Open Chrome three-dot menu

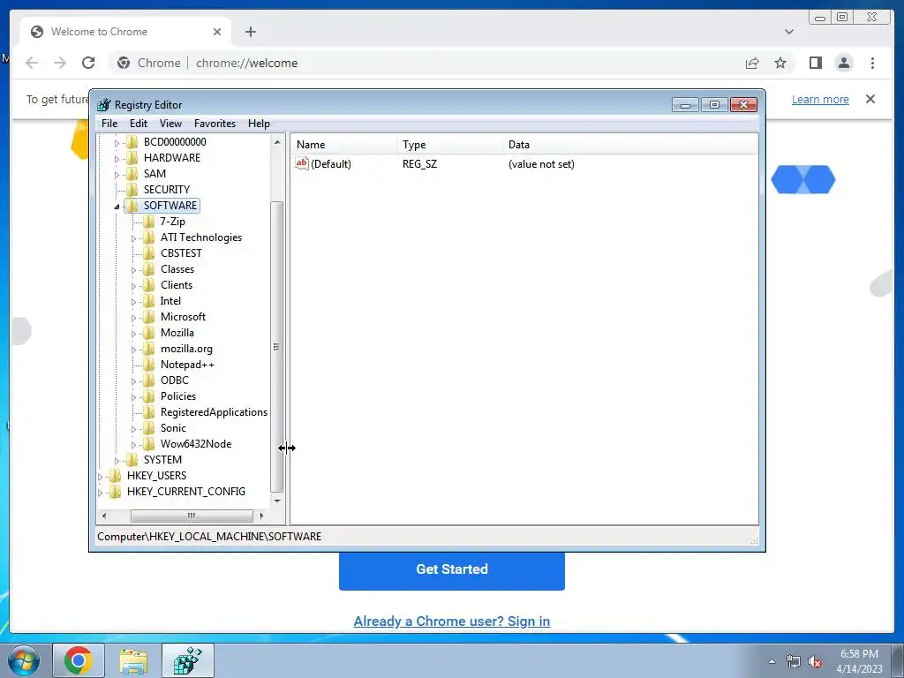coord(872,63)
